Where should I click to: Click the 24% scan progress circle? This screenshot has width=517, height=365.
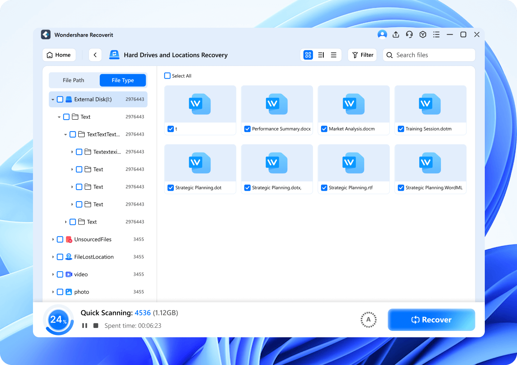pos(58,320)
